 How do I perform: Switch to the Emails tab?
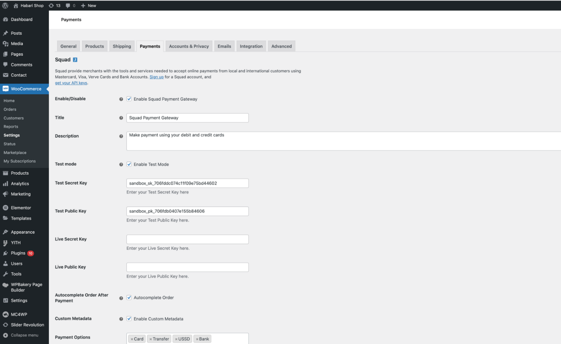click(x=224, y=46)
